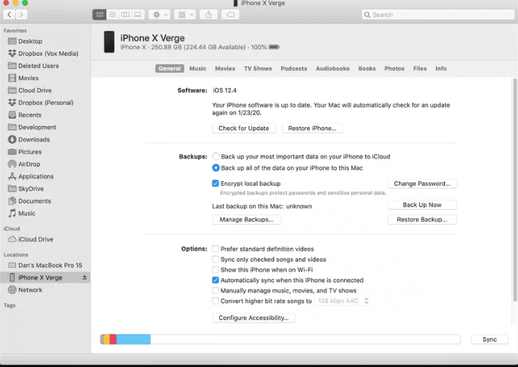The height and width of the screenshot is (367, 518).
Task: Enable Convert higher bit rate songs
Action: pos(216,301)
